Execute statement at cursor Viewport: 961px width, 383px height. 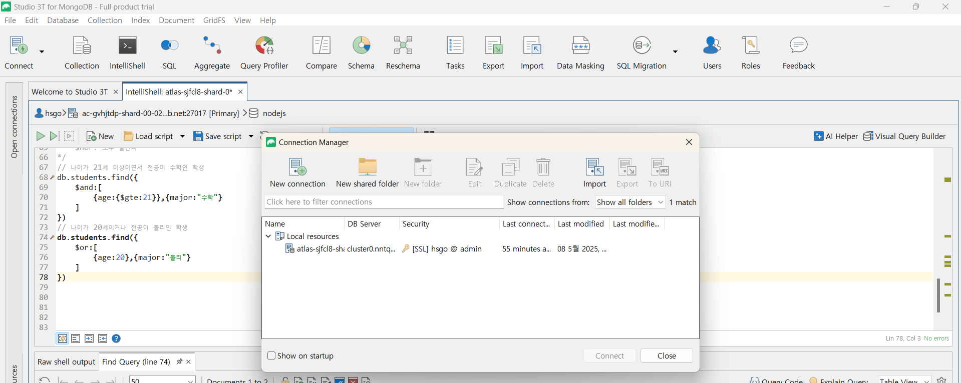55,136
